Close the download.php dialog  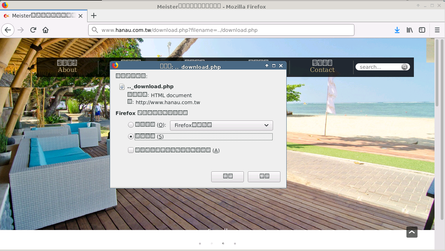281,66
